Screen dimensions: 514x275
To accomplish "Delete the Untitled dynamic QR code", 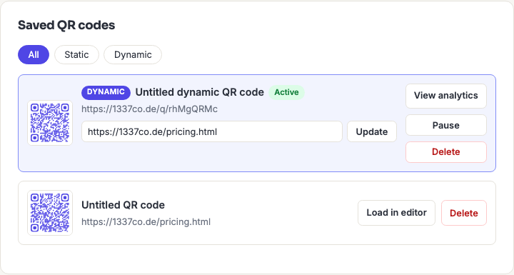I will (445, 152).
